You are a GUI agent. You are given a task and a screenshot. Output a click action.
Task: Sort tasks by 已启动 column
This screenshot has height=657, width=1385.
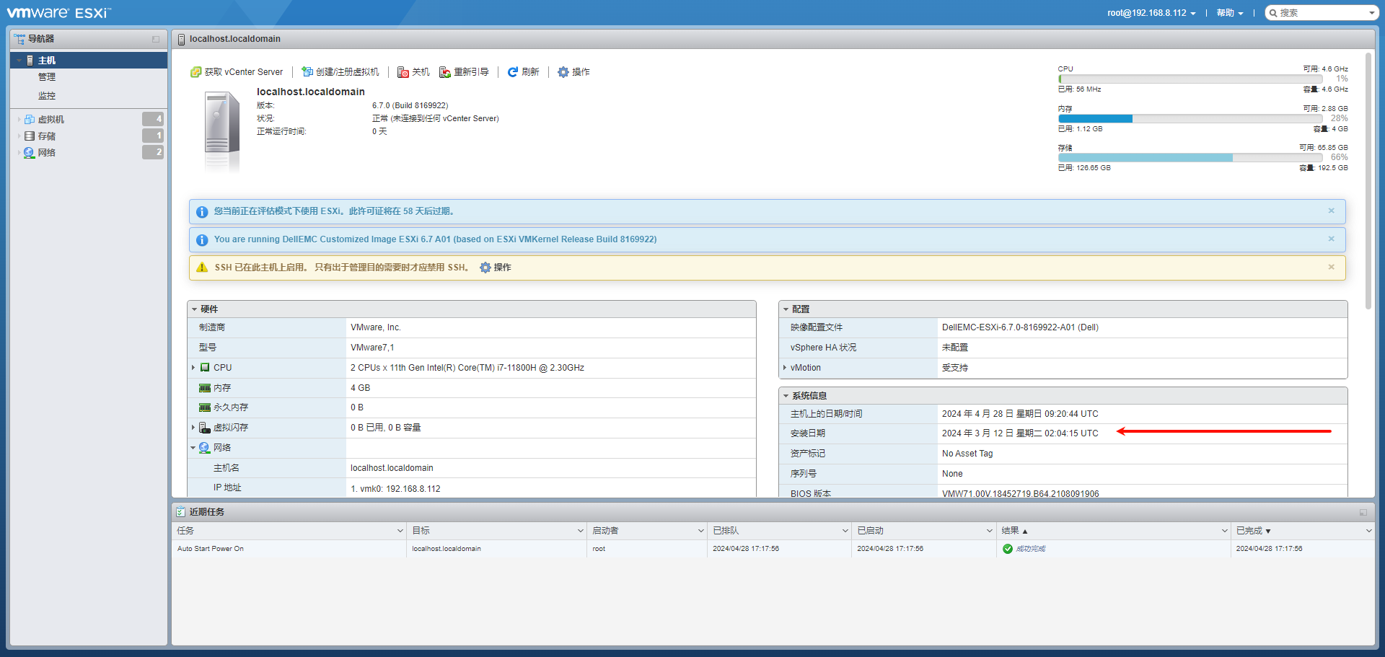click(870, 531)
